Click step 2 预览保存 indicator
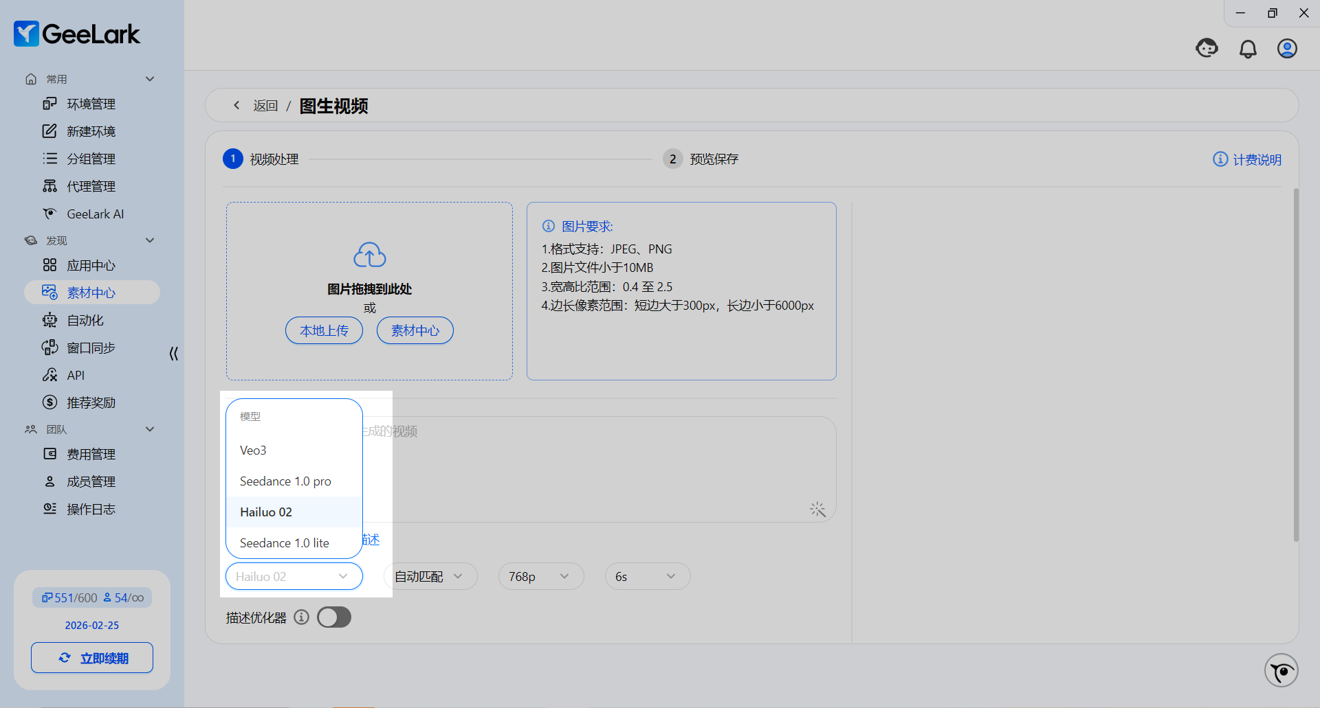This screenshot has height=708, width=1320. [x=701, y=159]
